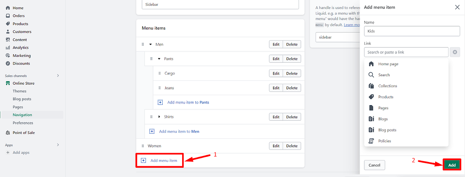This screenshot has width=465, height=177.
Task: Grab drag handle of Women row
Action: coord(143,146)
